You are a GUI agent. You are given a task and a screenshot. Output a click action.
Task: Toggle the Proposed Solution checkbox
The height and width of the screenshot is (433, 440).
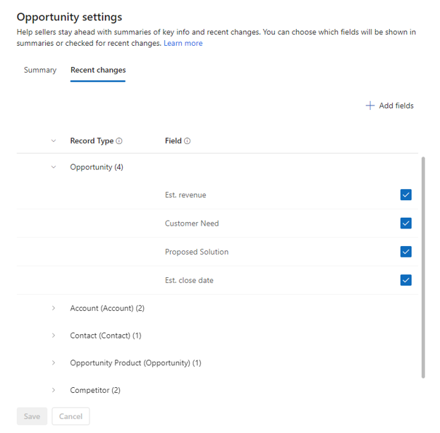coord(405,252)
